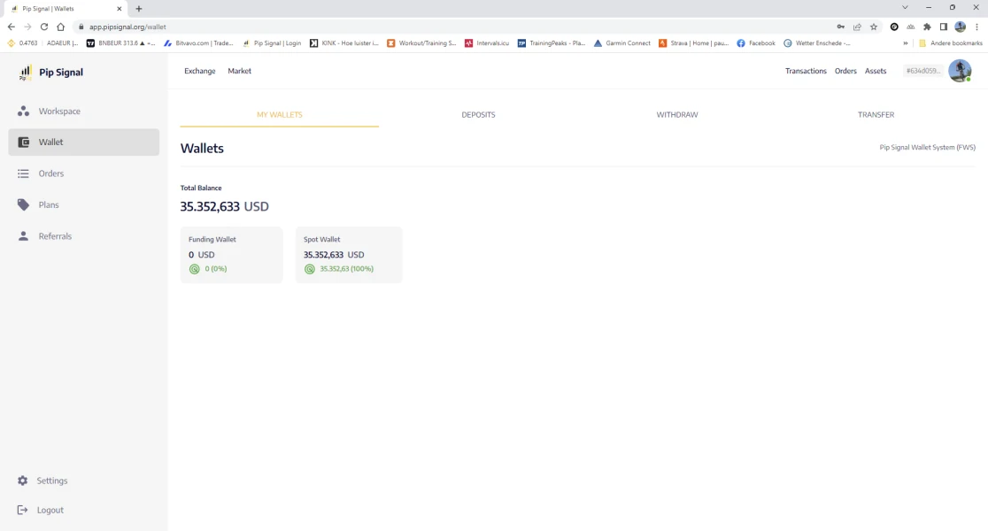
Task: Click the Funding Wallet percentage icon
Action: 194,269
